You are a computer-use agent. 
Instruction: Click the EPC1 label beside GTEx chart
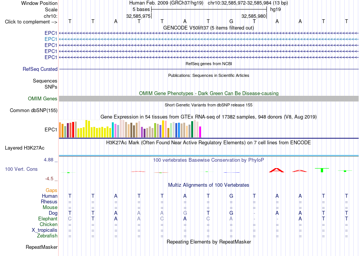[51, 130]
